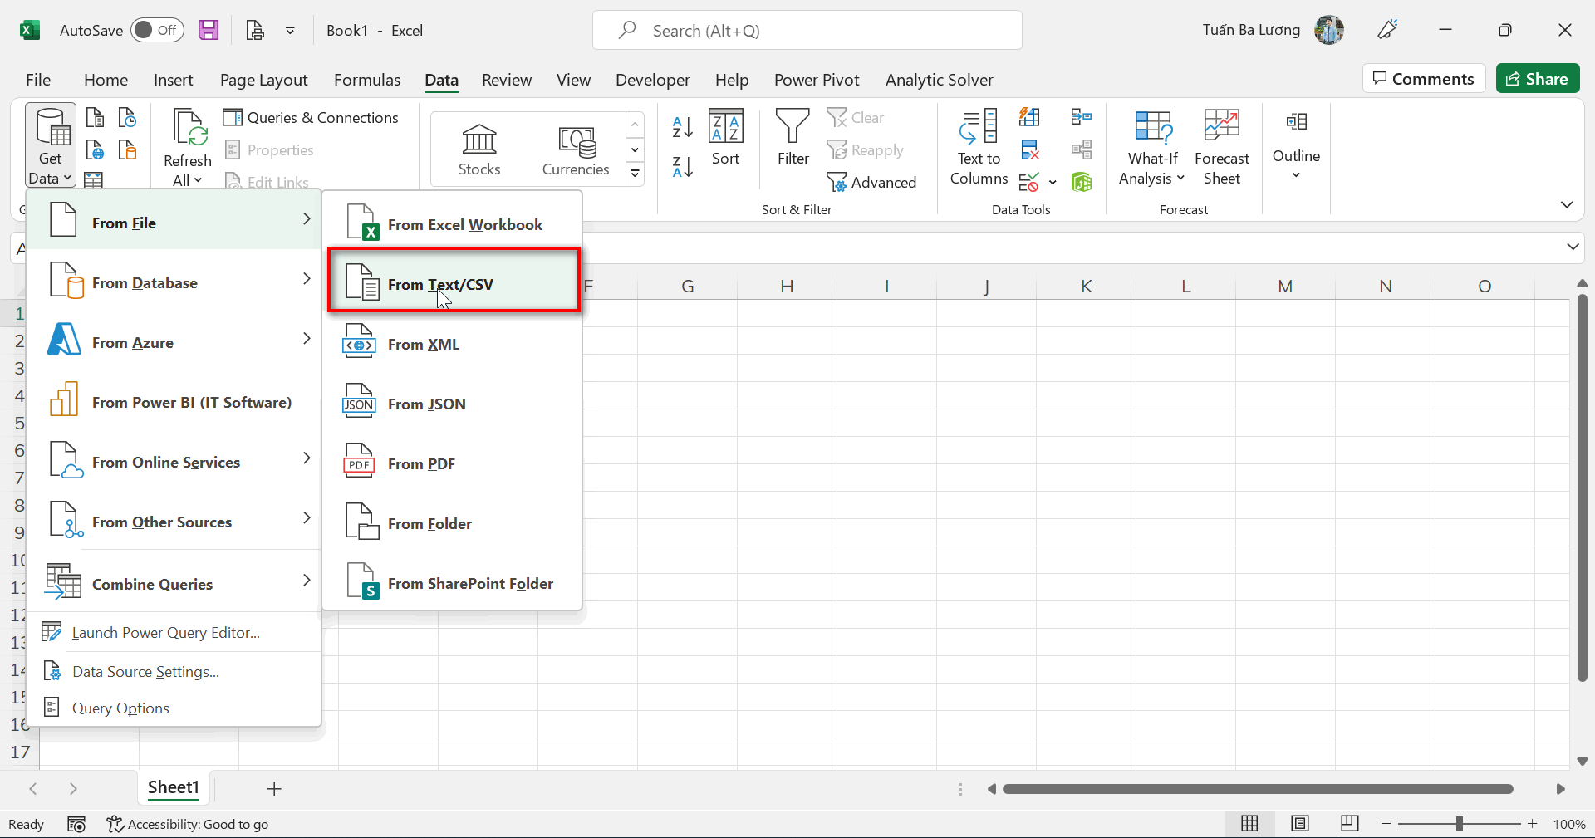Click the Sort Z to A icon
Viewport: 1595px width, 838px height.
682,167
